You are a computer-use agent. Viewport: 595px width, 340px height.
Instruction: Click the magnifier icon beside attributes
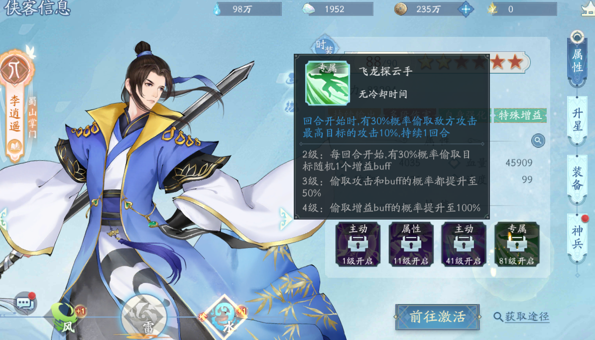click(x=538, y=140)
